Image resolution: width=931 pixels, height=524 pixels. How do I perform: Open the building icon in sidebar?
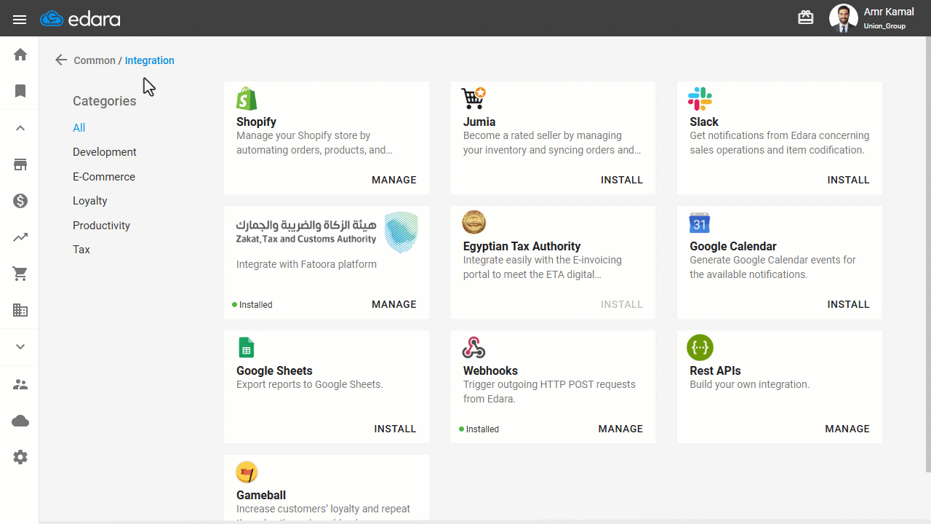tap(20, 310)
